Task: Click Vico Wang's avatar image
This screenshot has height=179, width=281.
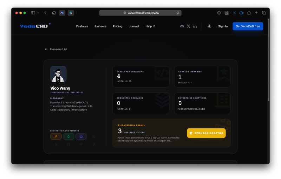Action: (x=58, y=74)
